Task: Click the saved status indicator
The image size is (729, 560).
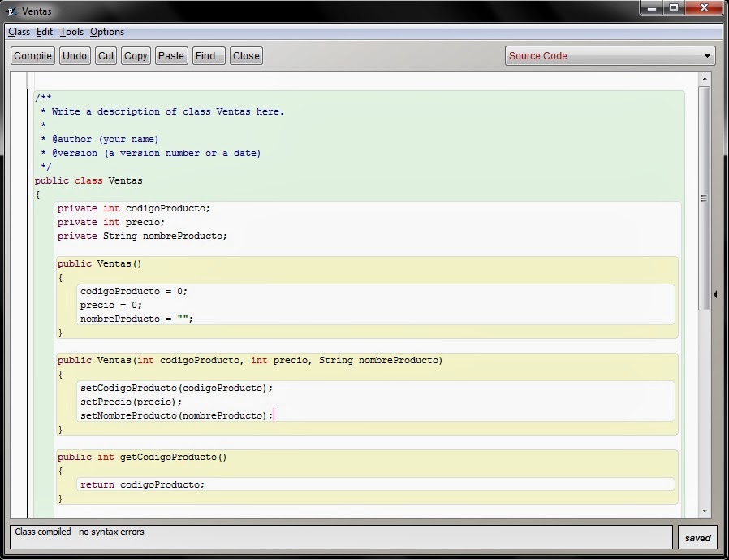Action: tap(698, 538)
